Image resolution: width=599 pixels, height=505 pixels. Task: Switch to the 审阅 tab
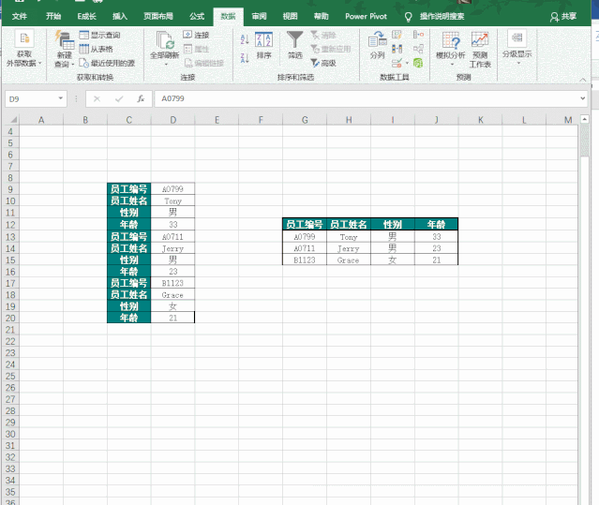point(259,16)
